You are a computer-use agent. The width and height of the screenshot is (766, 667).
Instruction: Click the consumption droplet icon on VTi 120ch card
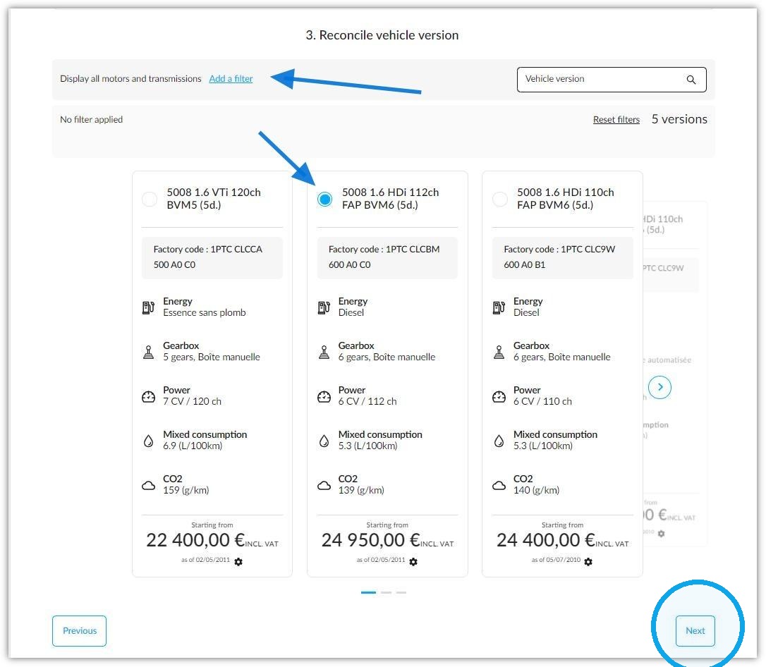[x=149, y=441]
